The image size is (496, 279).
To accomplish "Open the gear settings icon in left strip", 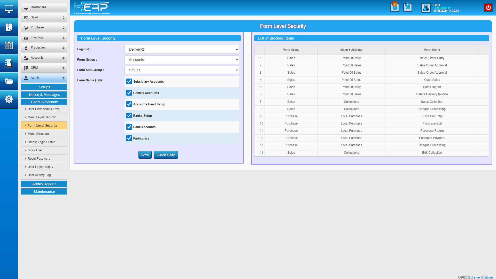I will click(9, 99).
